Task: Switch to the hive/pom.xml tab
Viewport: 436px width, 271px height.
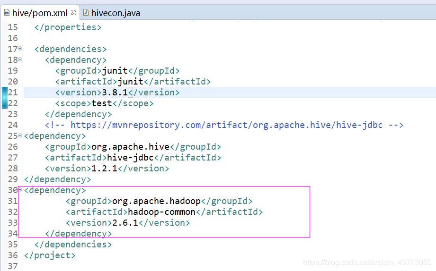Action: coord(40,13)
